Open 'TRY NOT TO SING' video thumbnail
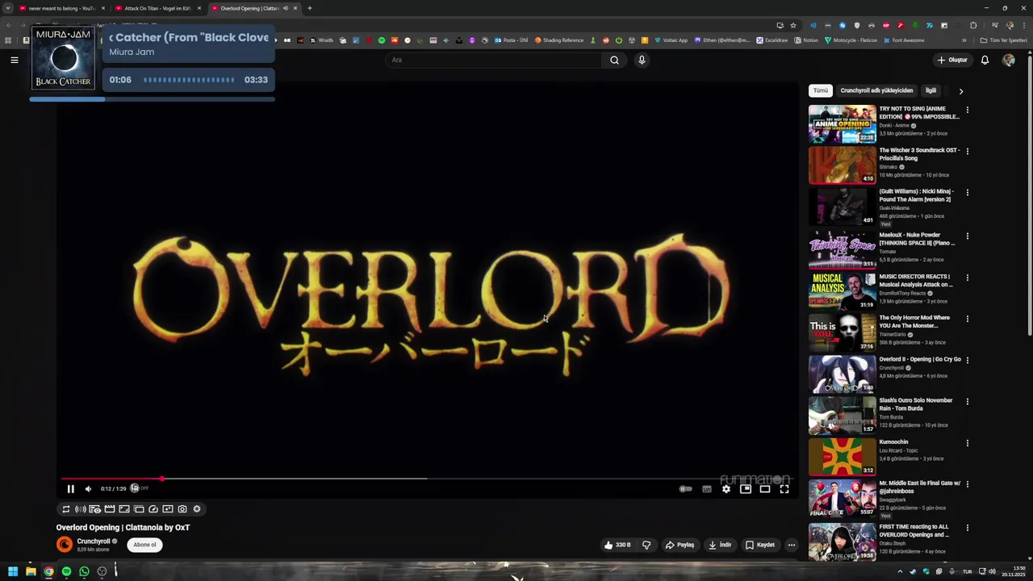 pos(842,123)
